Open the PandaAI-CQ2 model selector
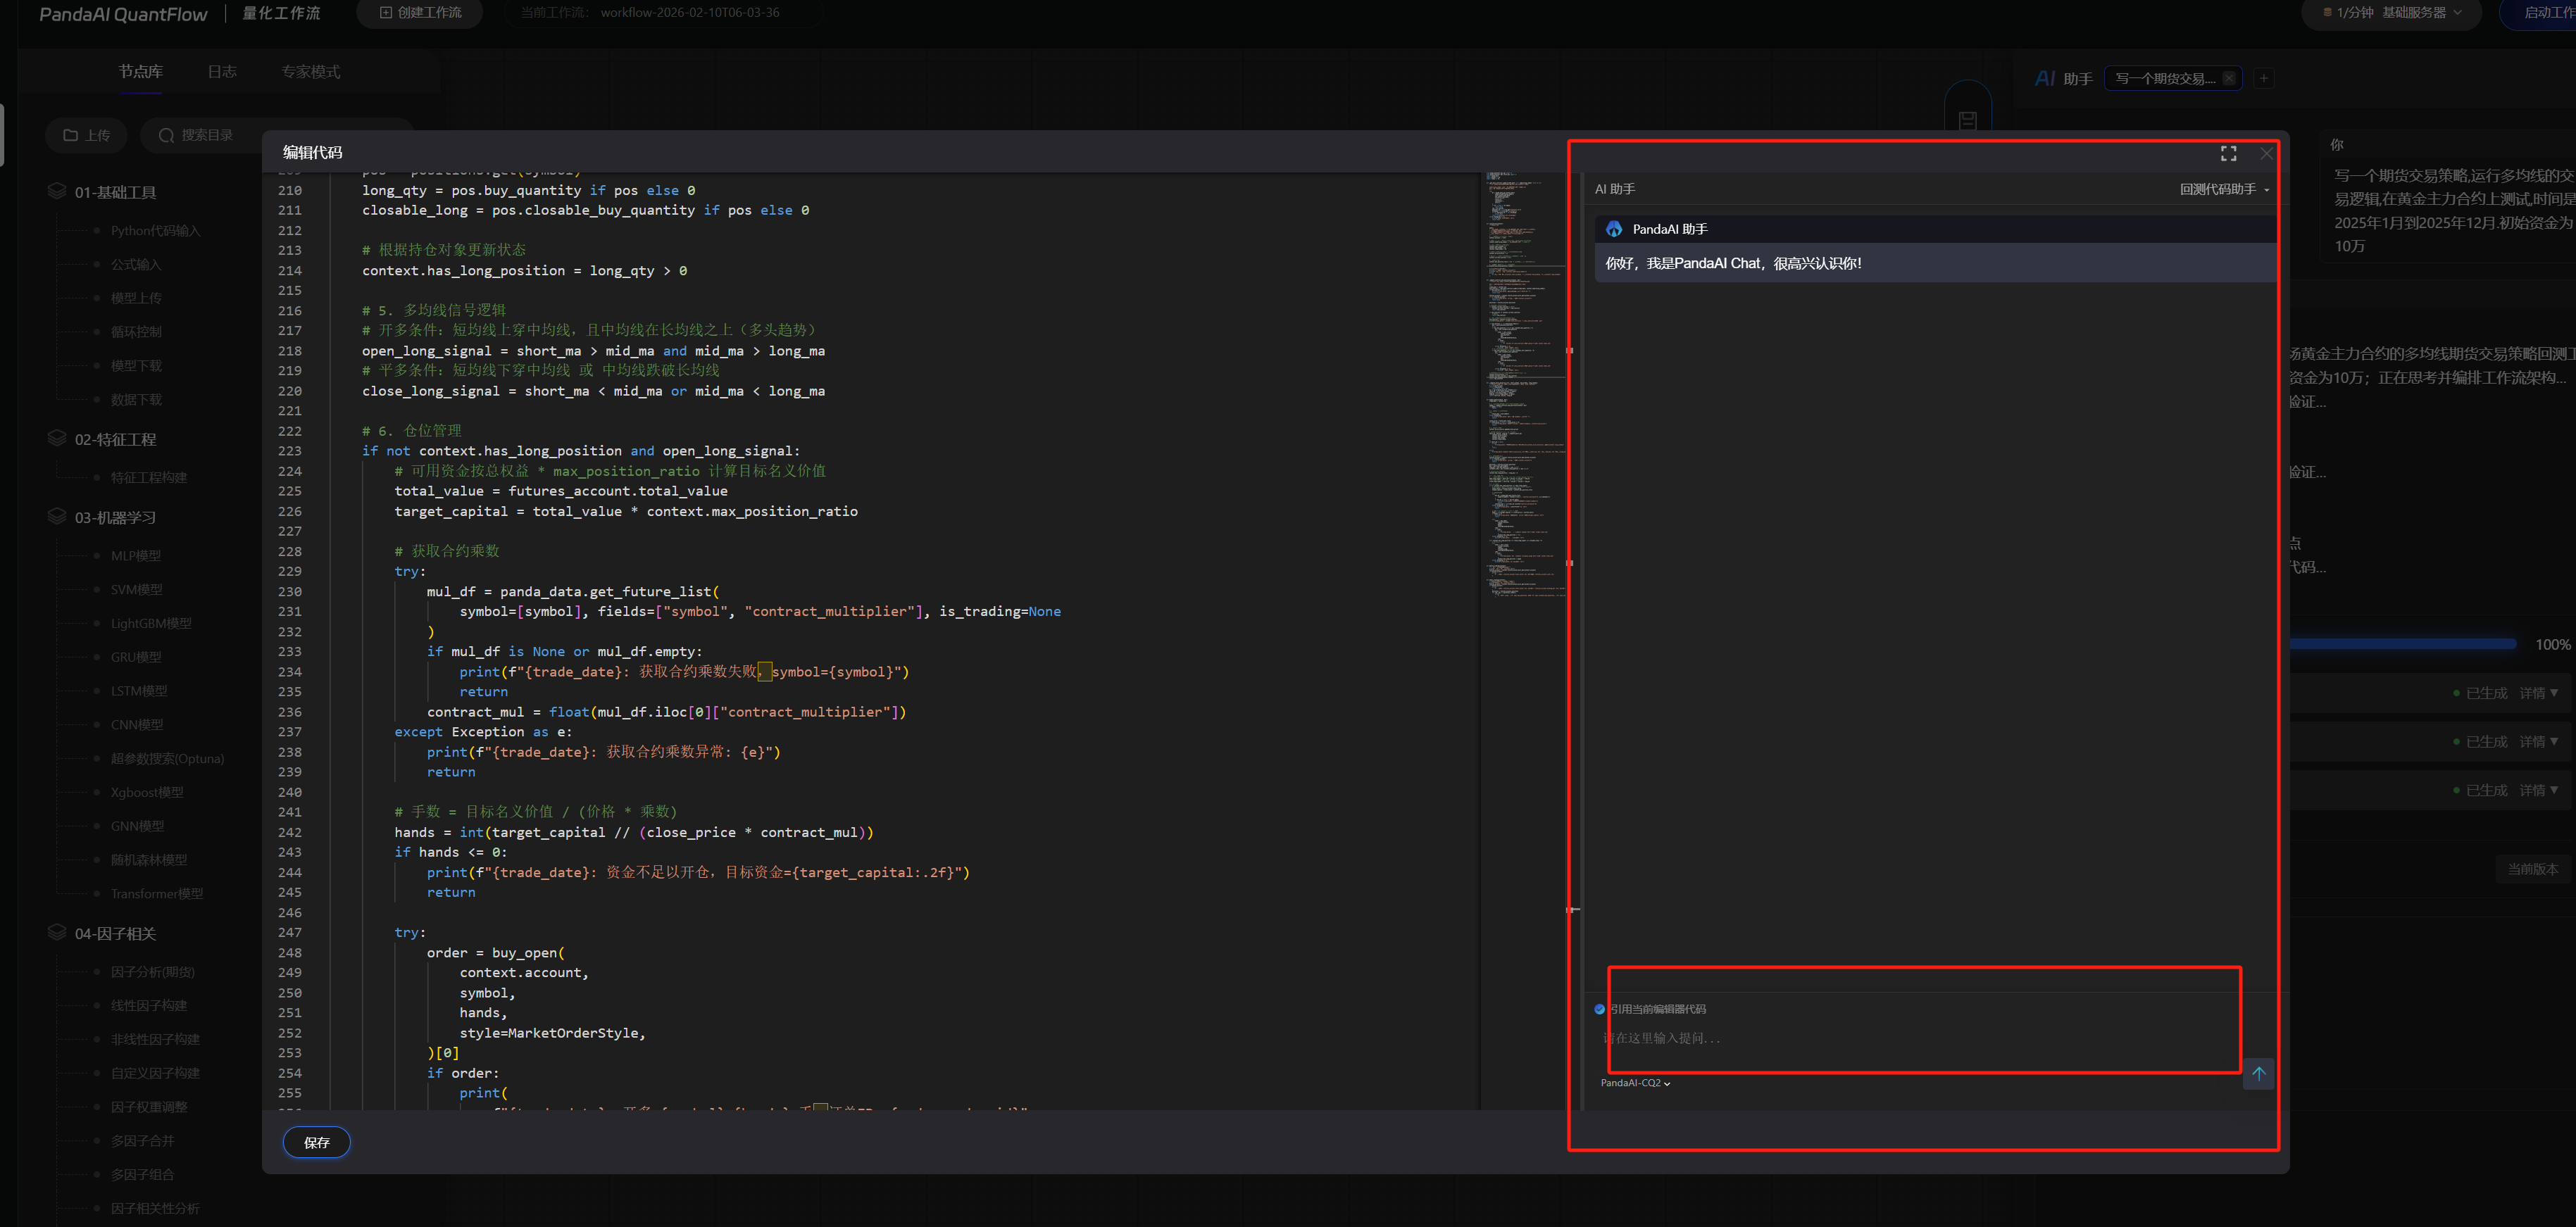The height and width of the screenshot is (1227, 2576). 1635,1083
